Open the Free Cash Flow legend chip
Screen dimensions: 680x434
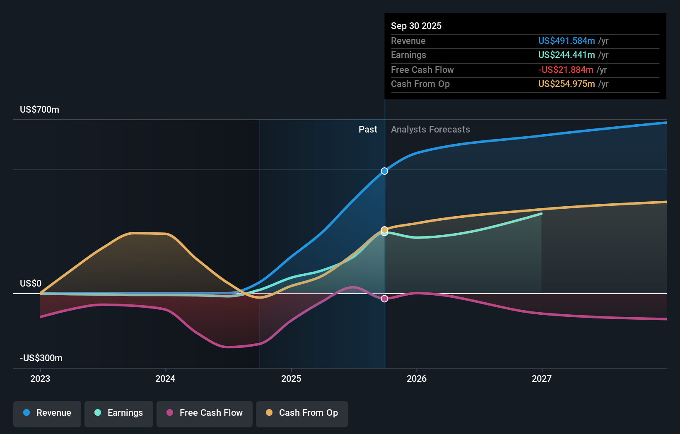click(204, 413)
